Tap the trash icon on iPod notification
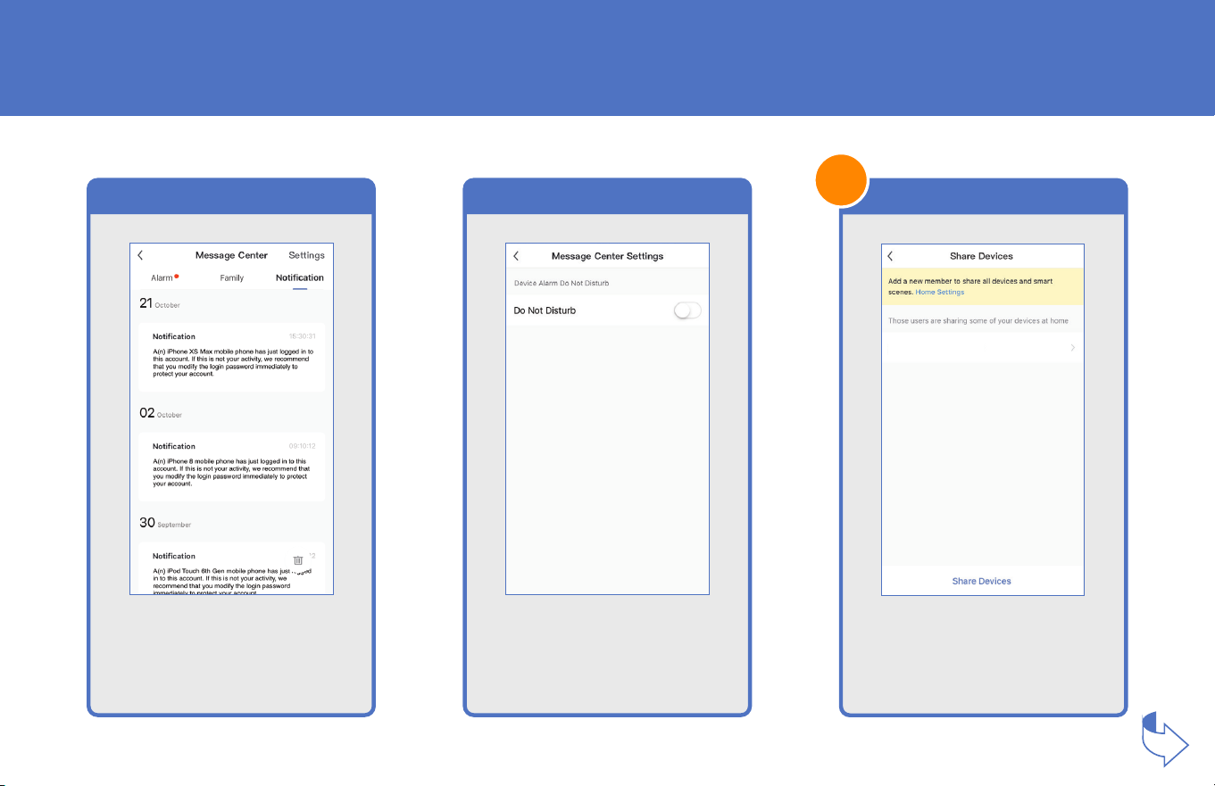The image size is (1215, 786). pos(298,560)
